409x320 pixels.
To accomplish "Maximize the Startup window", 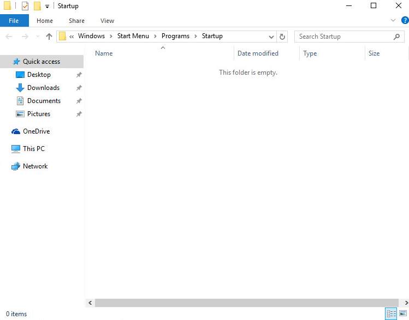I will click(374, 6).
